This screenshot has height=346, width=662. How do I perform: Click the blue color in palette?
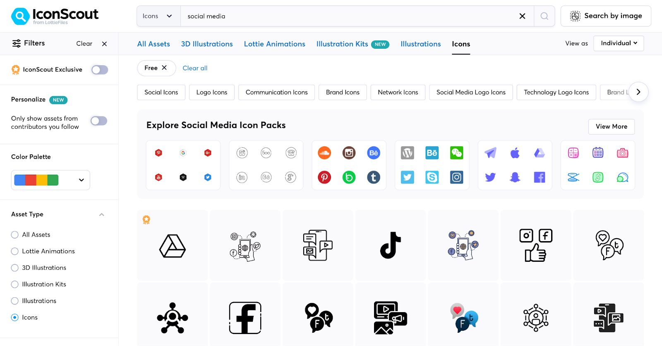point(20,180)
